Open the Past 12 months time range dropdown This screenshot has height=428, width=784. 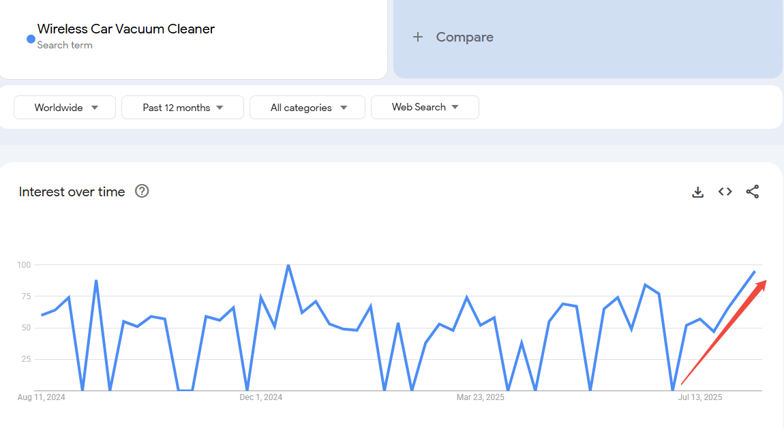[x=182, y=107]
